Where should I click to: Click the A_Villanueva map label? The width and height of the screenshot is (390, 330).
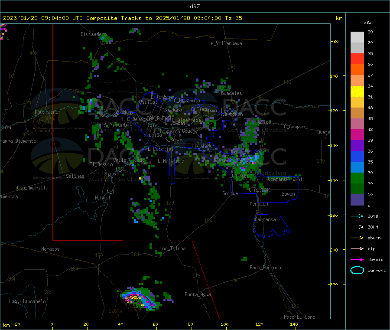click(226, 43)
